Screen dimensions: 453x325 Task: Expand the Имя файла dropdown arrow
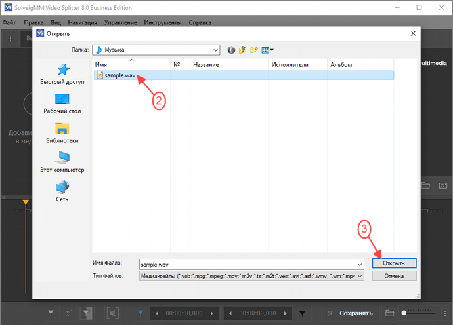click(x=360, y=265)
